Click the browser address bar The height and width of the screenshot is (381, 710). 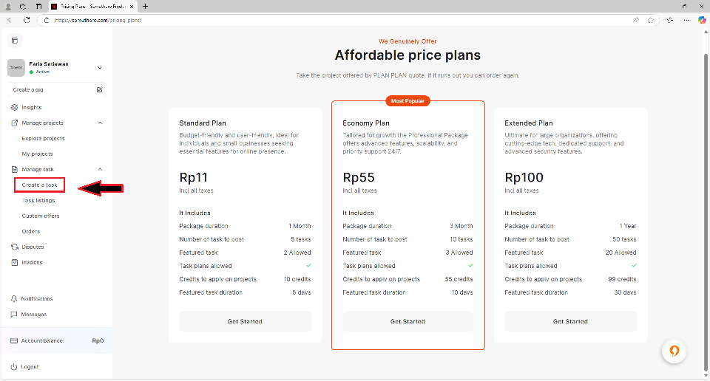point(296,20)
